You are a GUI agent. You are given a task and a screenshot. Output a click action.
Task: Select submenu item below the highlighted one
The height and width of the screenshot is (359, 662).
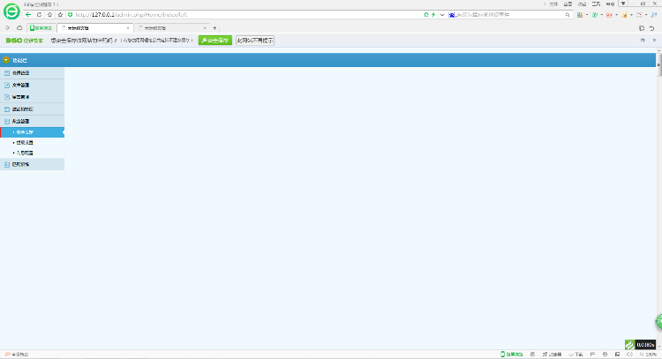click(x=32, y=143)
